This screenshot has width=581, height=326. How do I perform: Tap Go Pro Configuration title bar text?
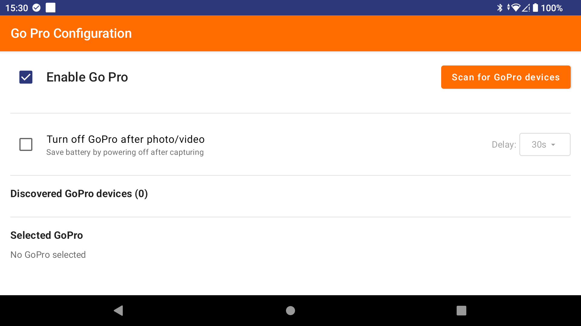click(x=71, y=33)
